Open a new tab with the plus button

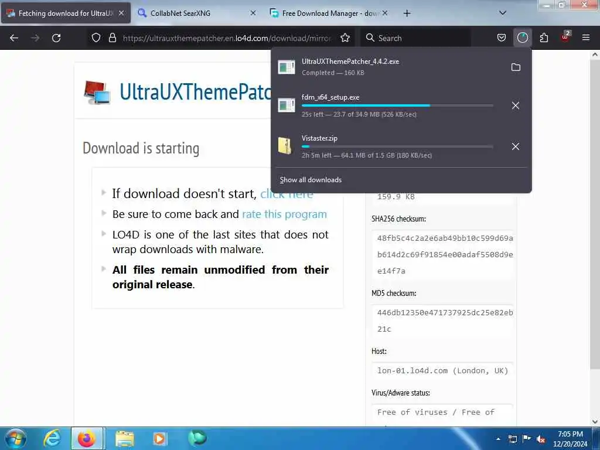coord(407,13)
